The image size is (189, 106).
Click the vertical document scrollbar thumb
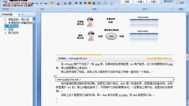tap(187, 57)
